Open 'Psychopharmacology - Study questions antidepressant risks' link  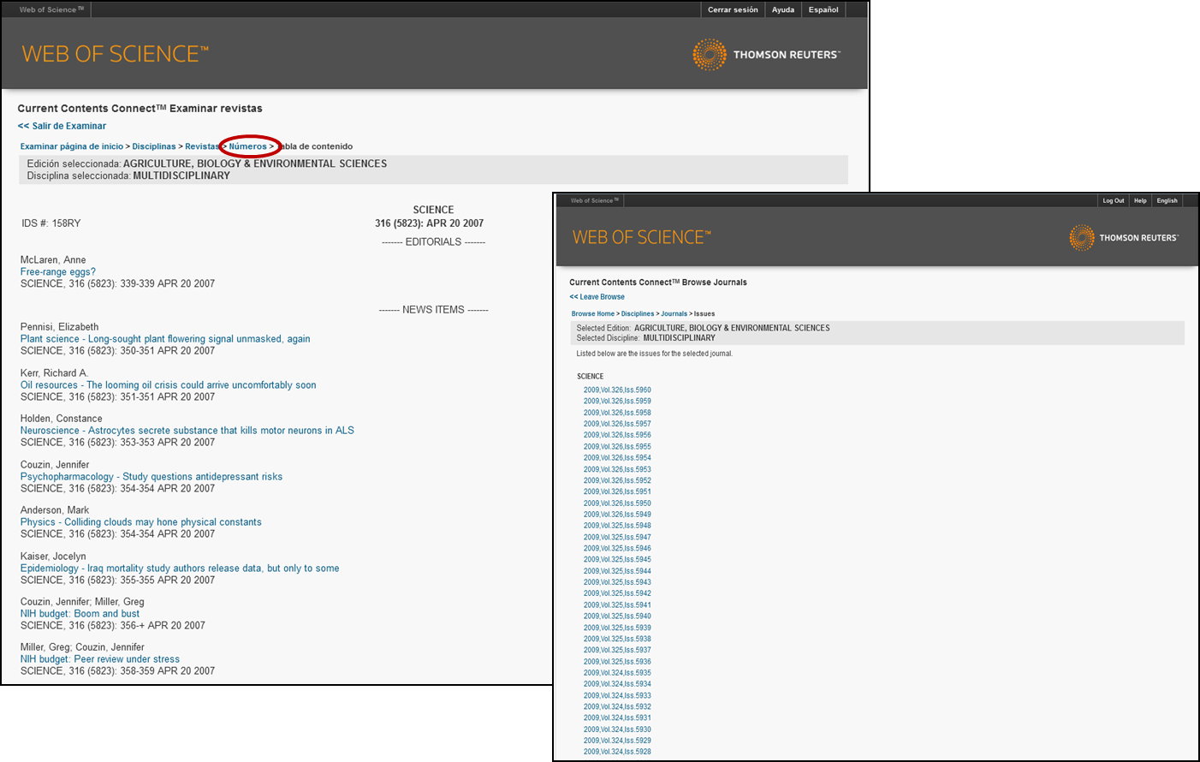151,477
